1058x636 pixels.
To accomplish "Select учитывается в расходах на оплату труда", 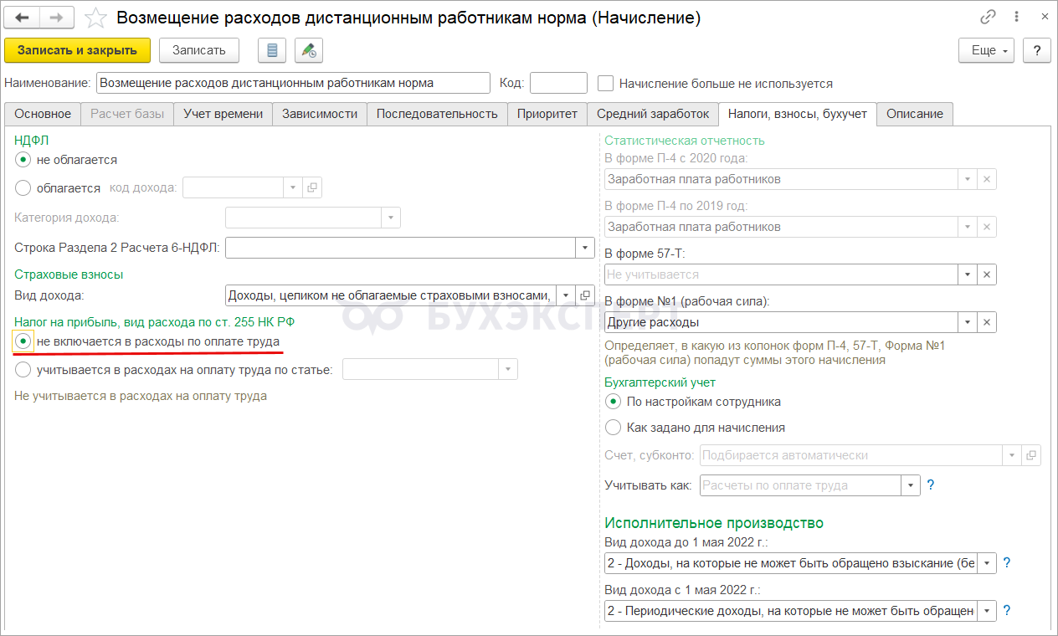I will [23, 369].
